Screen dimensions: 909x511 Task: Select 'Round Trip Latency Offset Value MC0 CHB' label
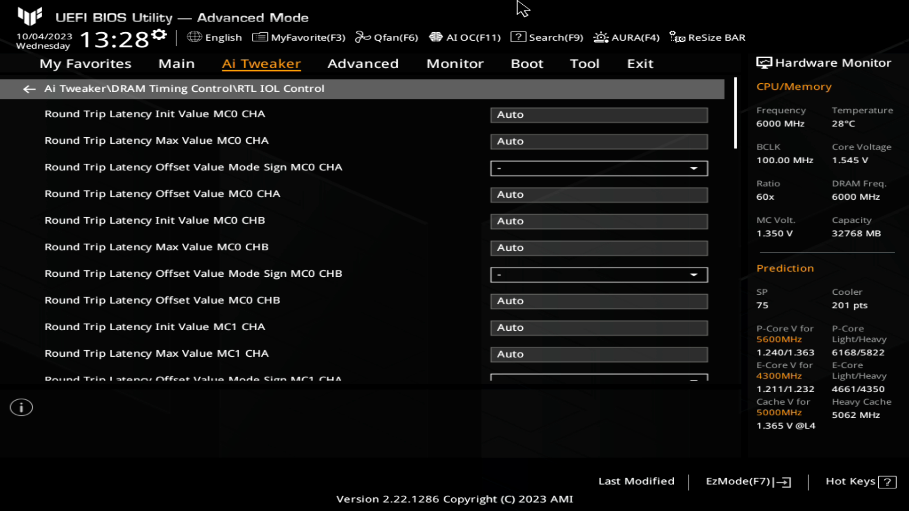point(162,300)
